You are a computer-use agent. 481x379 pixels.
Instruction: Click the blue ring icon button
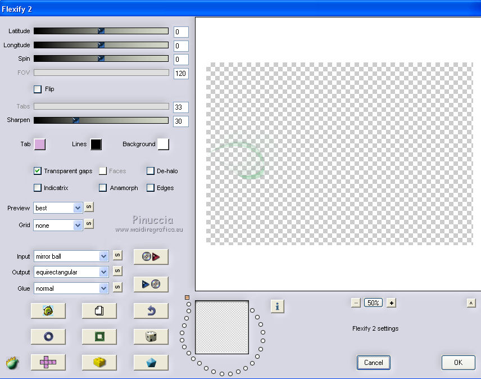click(x=48, y=337)
